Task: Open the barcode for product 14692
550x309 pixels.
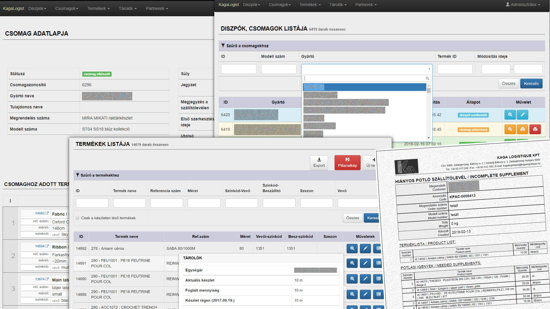Action: click(x=378, y=248)
